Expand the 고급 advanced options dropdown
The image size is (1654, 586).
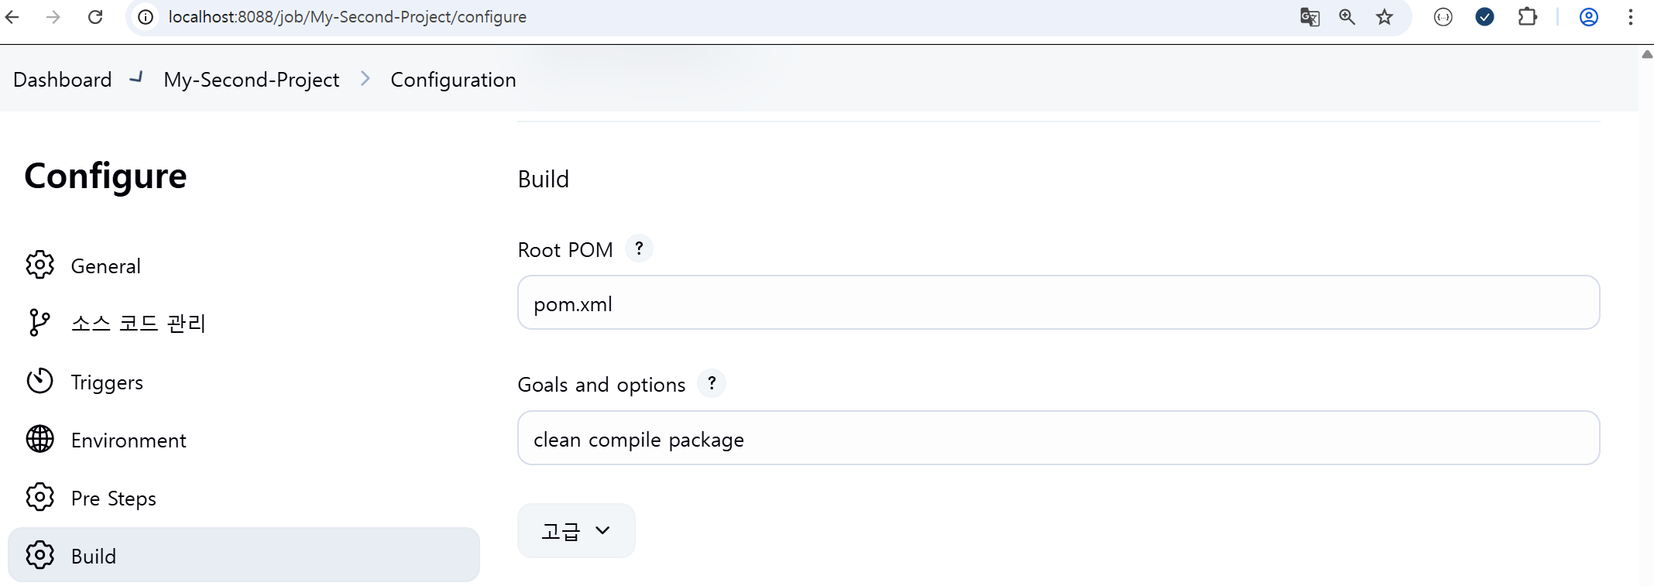click(576, 531)
